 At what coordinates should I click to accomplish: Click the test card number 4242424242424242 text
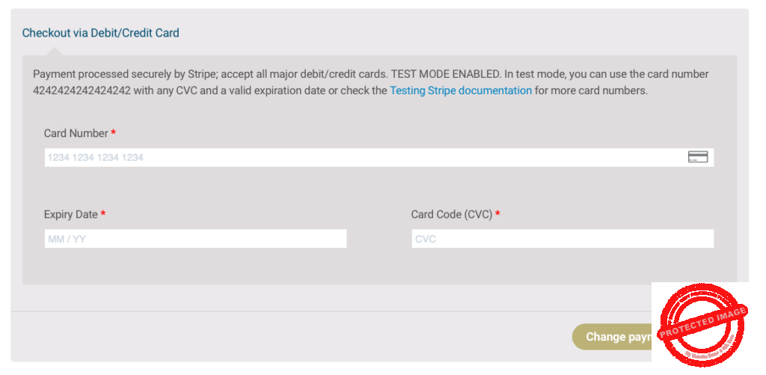[82, 91]
